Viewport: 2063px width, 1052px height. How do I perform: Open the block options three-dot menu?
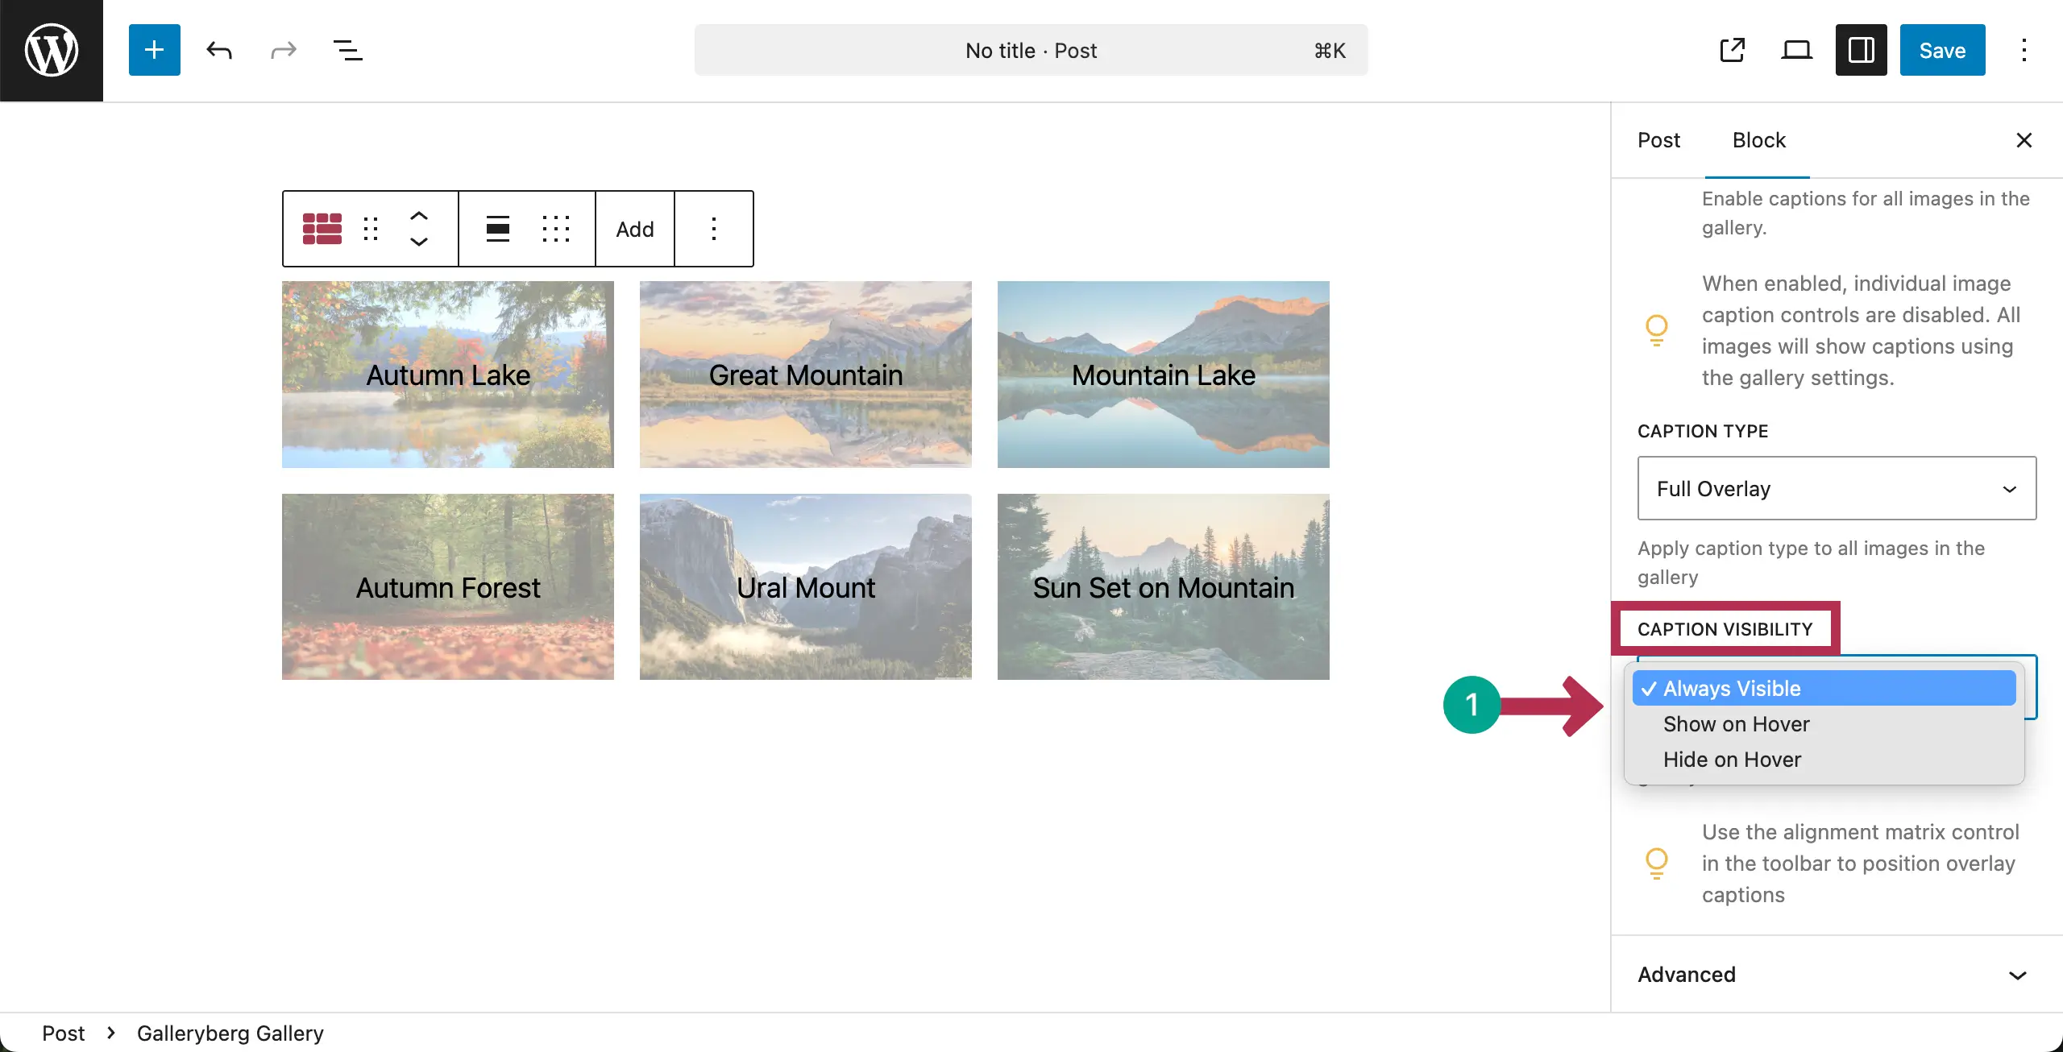click(x=713, y=228)
